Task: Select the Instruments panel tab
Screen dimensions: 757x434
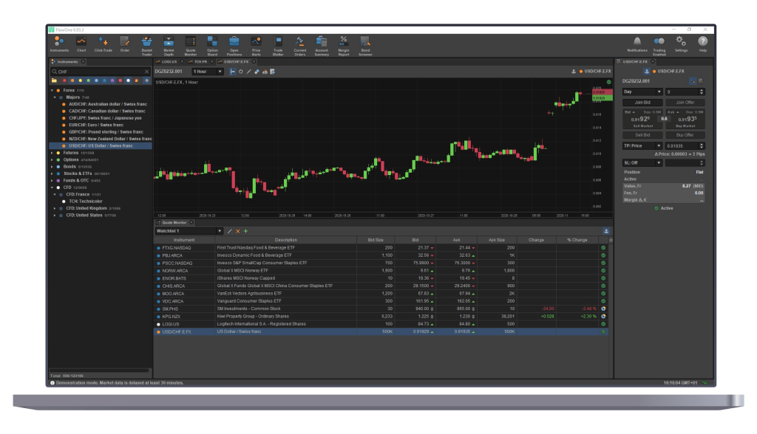Action: pos(67,62)
